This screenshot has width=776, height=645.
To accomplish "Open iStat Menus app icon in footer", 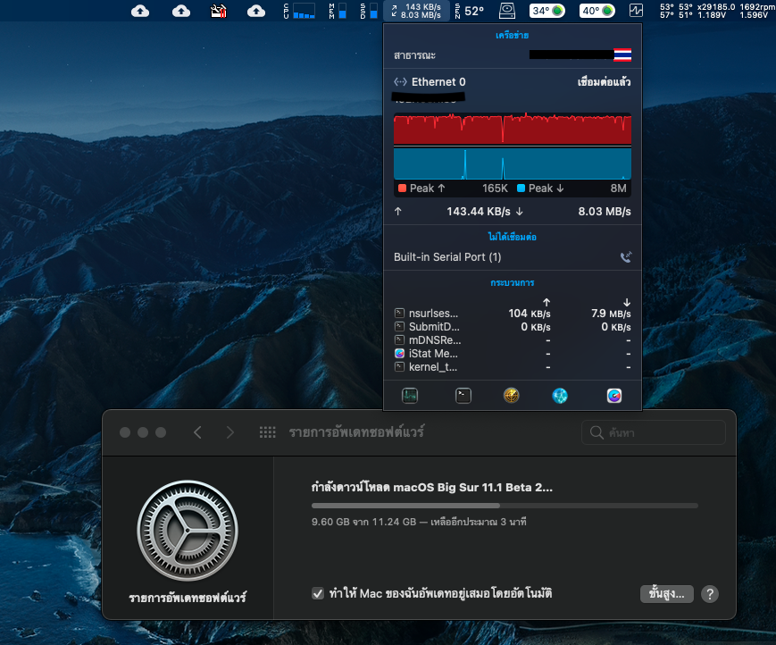I will click(614, 396).
